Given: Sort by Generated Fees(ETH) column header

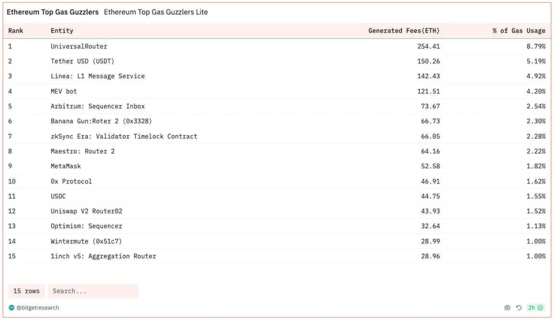Looking at the screenshot, I should pos(404,31).
